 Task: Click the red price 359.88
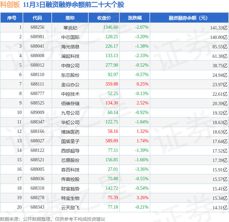pyautogui.click(x=112, y=84)
